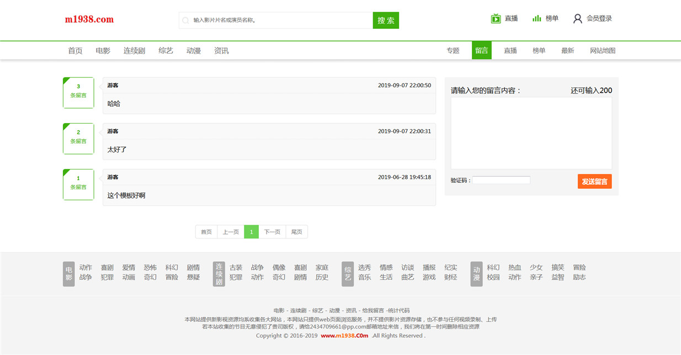Click the 2 条留言 counter badge

point(78,139)
